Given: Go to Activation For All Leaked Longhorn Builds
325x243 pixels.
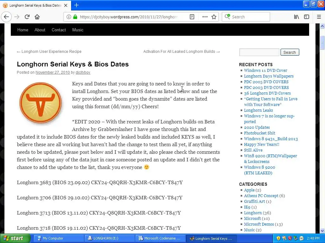Looking at the screenshot, I should 182,52.
